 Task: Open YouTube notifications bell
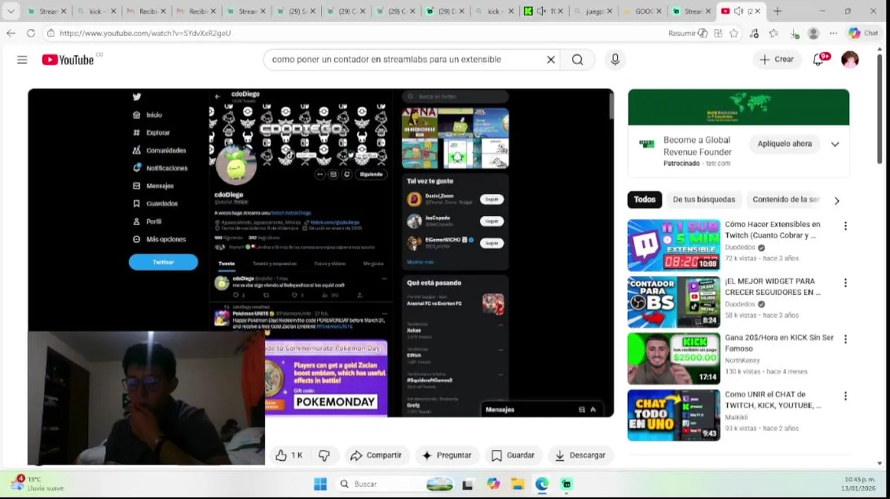pyautogui.click(x=819, y=60)
